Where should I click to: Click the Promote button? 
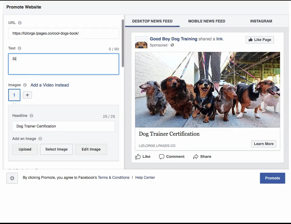pyautogui.click(x=272, y=178)
